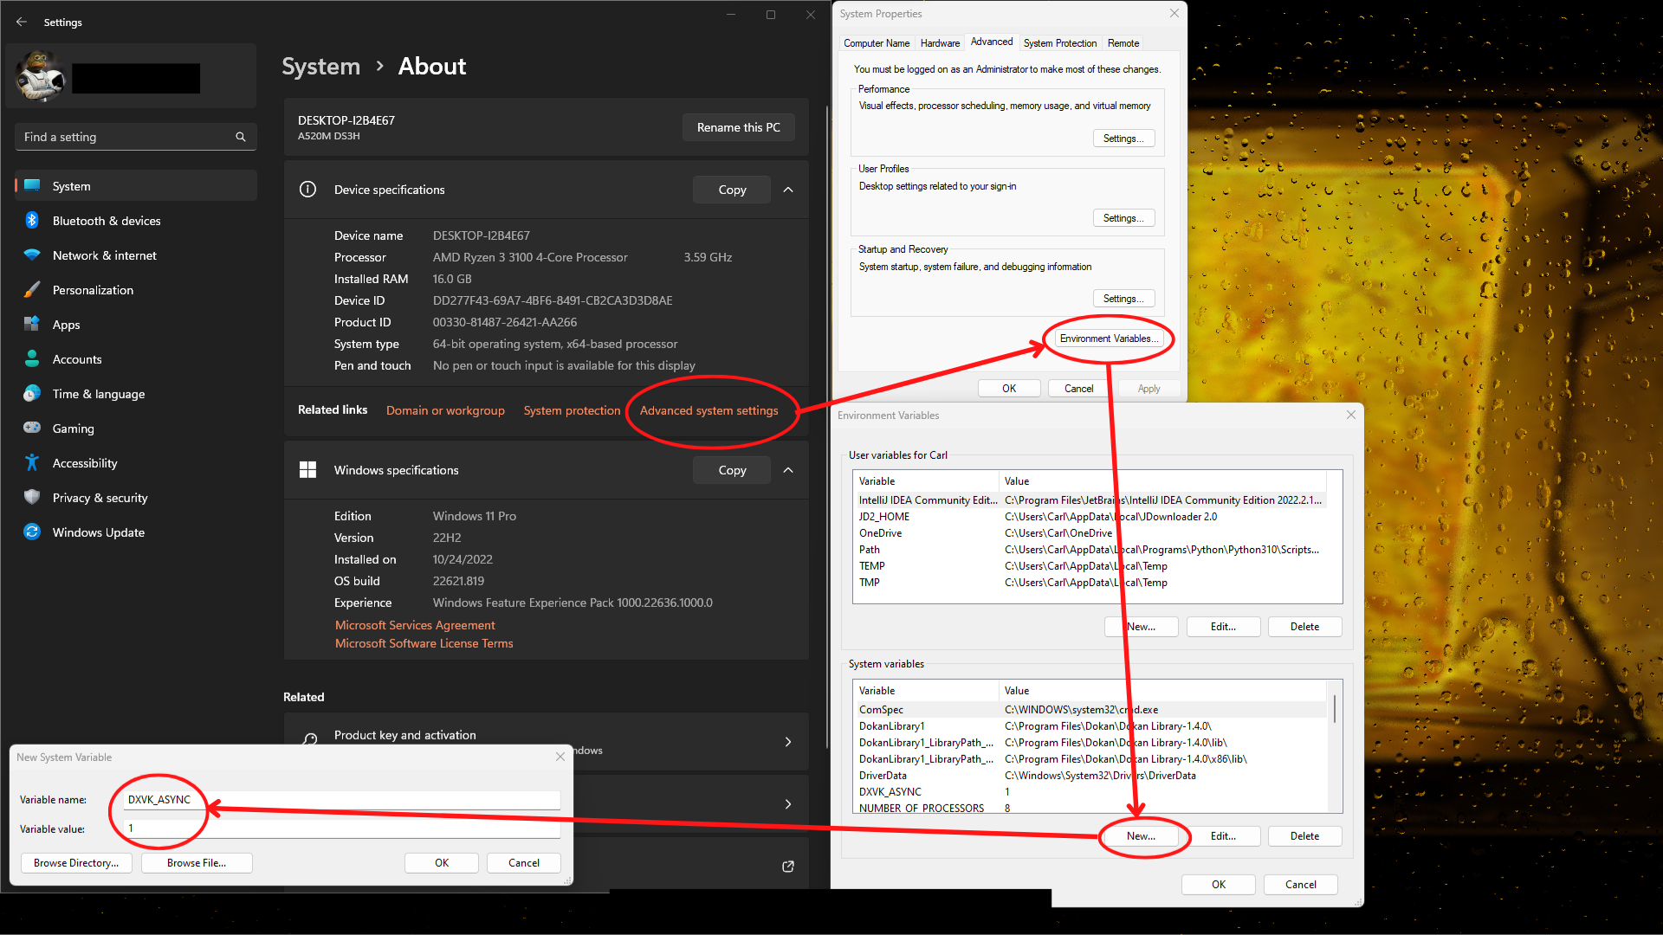Delete the selected user variable
The height and width of the screenshot is (935, 1663).
(x=1304, y=627)
